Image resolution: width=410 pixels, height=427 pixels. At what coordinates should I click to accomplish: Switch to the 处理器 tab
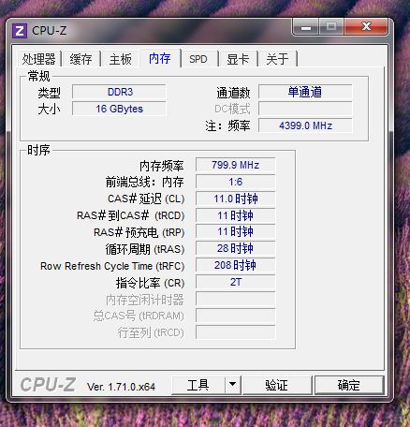tap(38, 59)
